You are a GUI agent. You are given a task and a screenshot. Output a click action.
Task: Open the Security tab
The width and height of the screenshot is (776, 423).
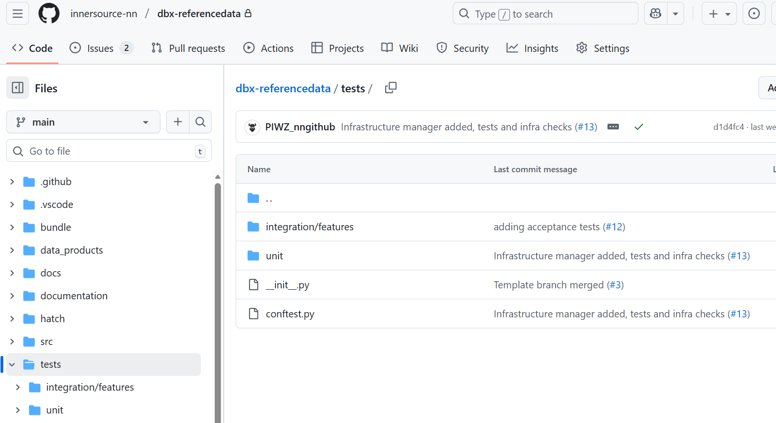pyautogui.click(x=463, y=48)
